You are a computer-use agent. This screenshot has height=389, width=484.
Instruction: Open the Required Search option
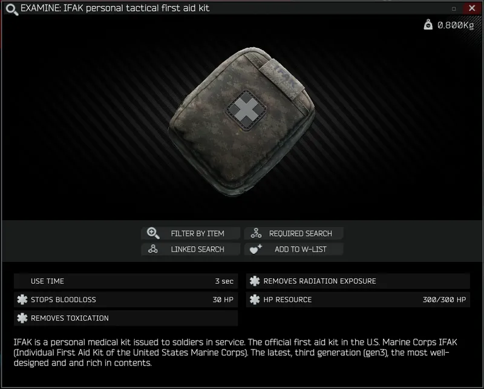[x=293, y=233]
